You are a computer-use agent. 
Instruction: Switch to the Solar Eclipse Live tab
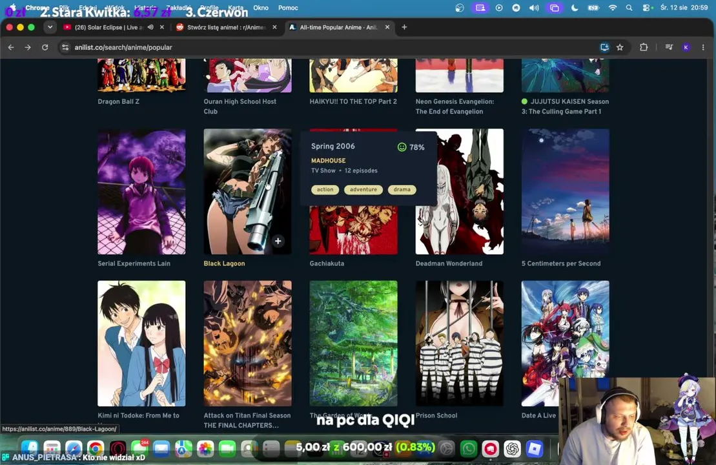click(108, 27)
